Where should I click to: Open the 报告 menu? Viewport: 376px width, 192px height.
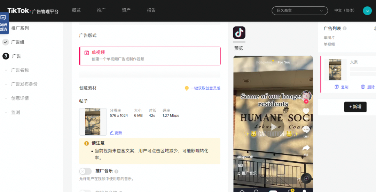click(151, 10)
